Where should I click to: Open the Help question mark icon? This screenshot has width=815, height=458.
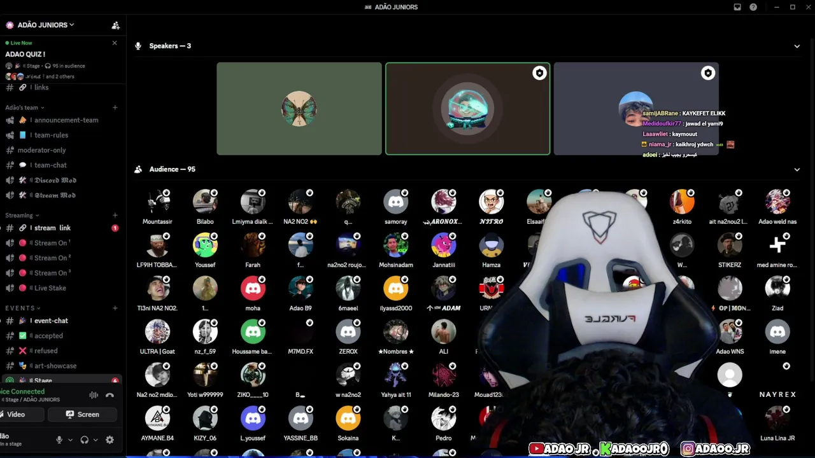pos(753,7)
